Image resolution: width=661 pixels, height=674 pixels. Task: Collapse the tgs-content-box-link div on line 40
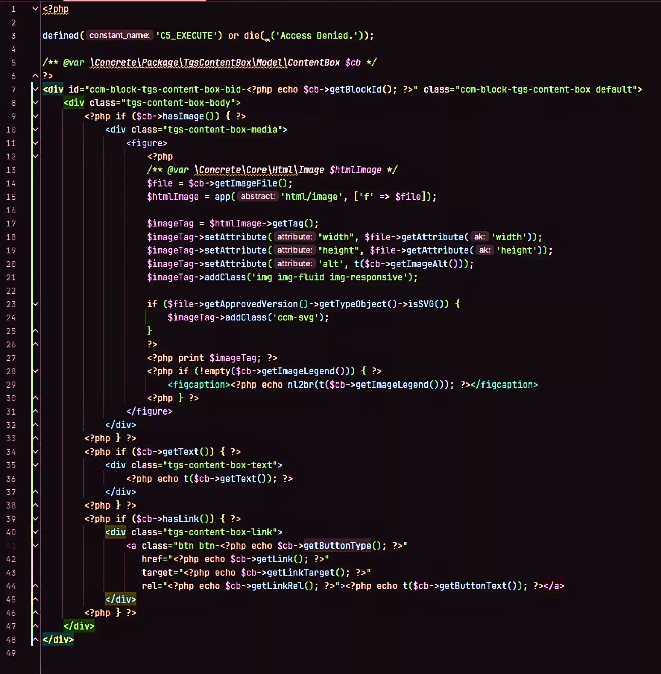(35, 532)
